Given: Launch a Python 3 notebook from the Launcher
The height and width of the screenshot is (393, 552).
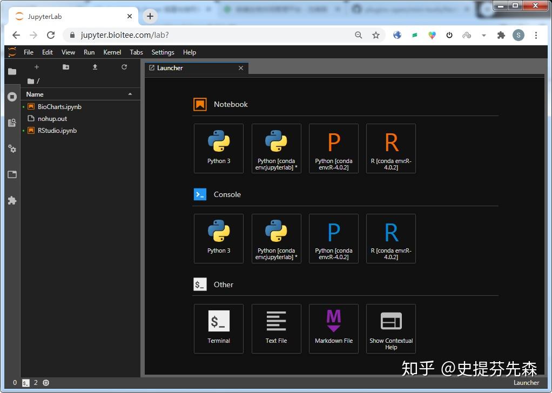Looking at the screenshot, I should pos(218,148).
